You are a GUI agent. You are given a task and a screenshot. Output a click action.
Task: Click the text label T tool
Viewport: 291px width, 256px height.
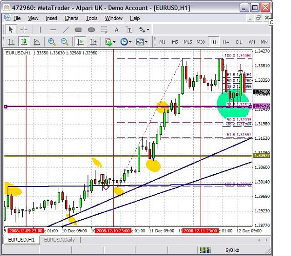coord(129,30)
